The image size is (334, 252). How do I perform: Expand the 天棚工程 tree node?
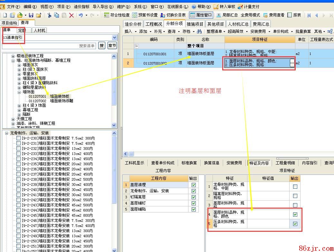(13, 119)
